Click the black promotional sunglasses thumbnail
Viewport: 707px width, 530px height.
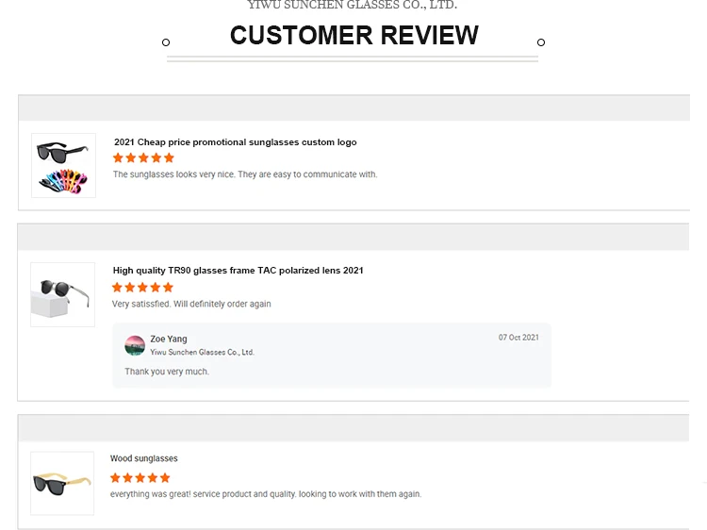tap(63, 164)
